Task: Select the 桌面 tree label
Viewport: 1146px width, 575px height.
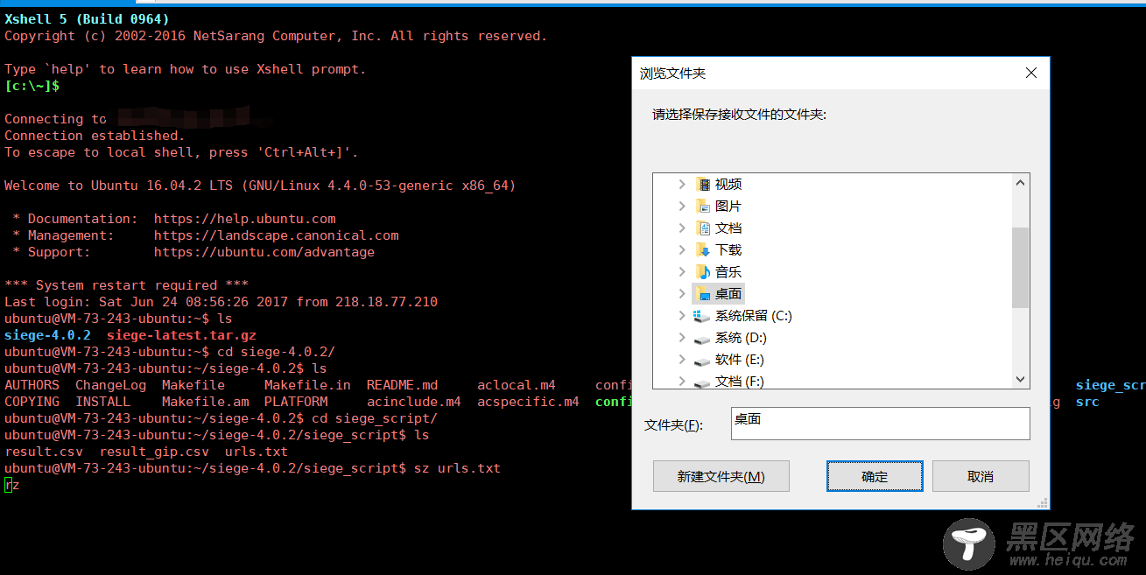Action: click(728, 293)
